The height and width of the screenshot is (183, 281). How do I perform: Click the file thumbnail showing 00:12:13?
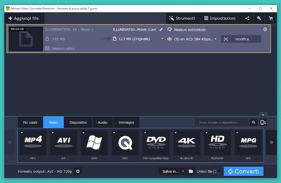(x=26, y=39)
